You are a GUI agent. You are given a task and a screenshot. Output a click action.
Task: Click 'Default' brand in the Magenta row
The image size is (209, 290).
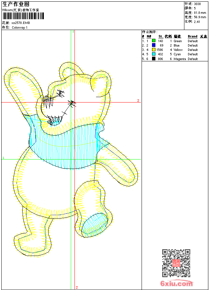tap(193, 59)
